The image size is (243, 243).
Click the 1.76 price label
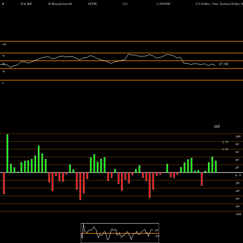coord(225,149)
